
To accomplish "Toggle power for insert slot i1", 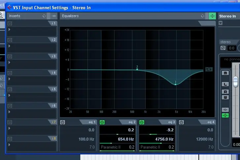I will (10, 23).
